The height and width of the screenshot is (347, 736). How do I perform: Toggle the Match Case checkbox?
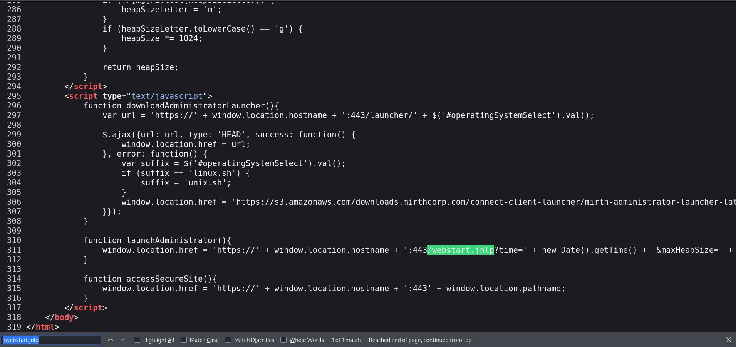point(184,340)
